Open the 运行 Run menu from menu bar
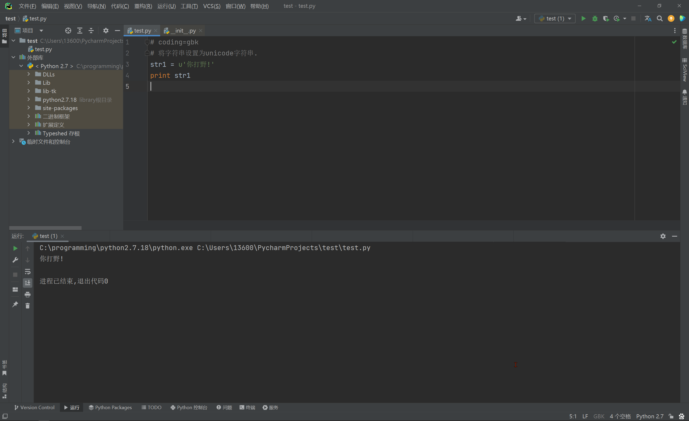Screen dimensions: 689x421 (166, 5)
